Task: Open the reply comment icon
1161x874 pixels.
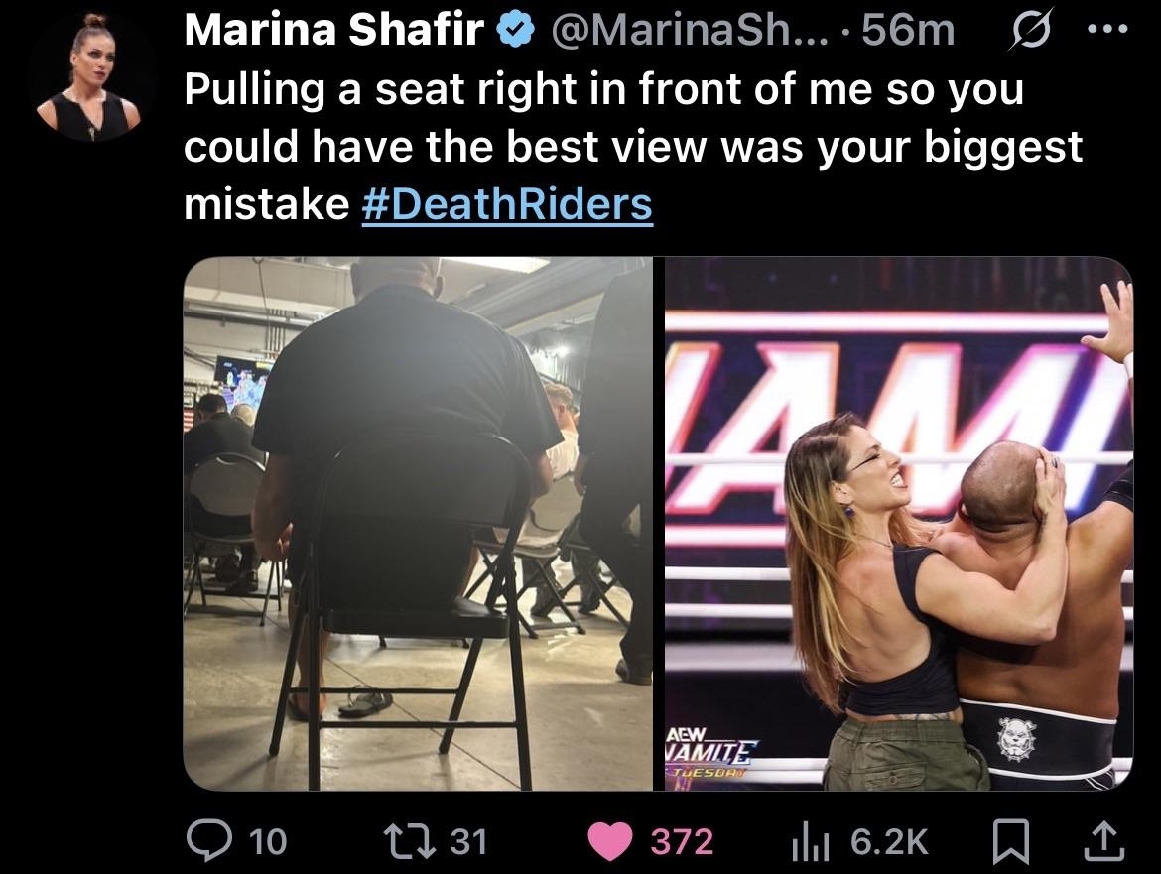Action: 208,841
